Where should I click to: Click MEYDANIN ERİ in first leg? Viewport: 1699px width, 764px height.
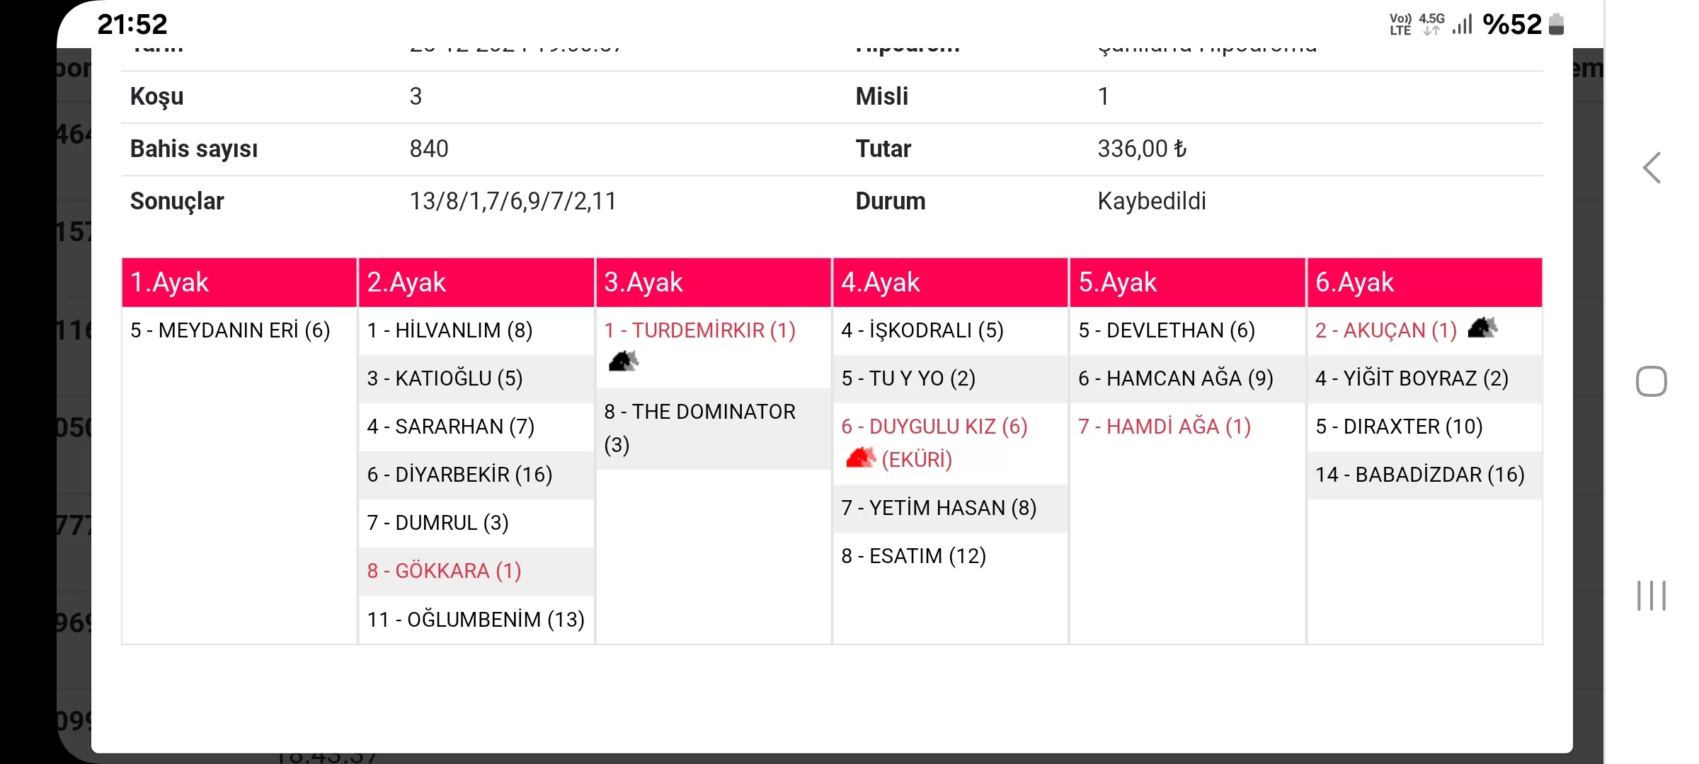click(230, 330)
